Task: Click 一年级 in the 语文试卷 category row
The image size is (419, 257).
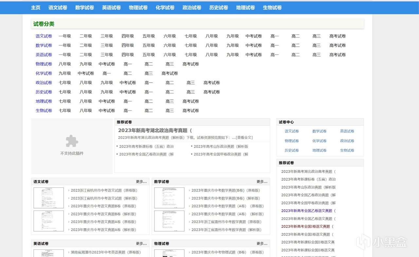Action: [65, 36]
